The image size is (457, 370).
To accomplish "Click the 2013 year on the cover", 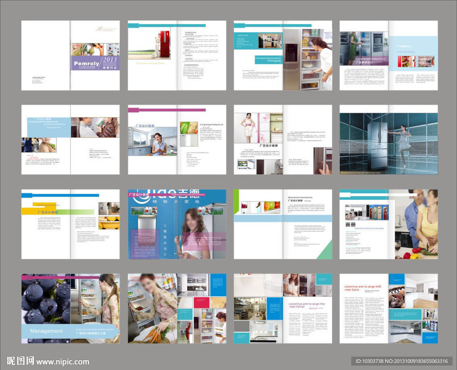I will tap(110, 59).
